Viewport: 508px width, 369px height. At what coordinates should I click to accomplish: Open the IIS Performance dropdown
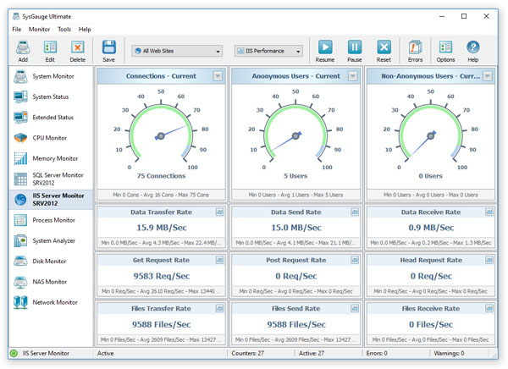pyautogui.click(x=268, y=52)
